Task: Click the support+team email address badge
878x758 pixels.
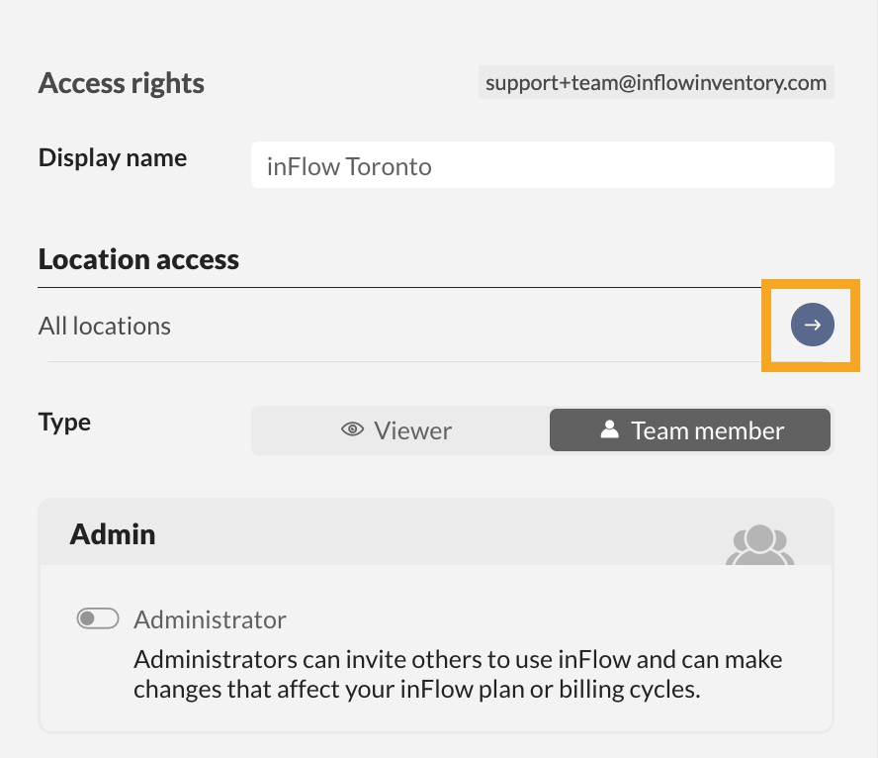Action: coord(656,83)
